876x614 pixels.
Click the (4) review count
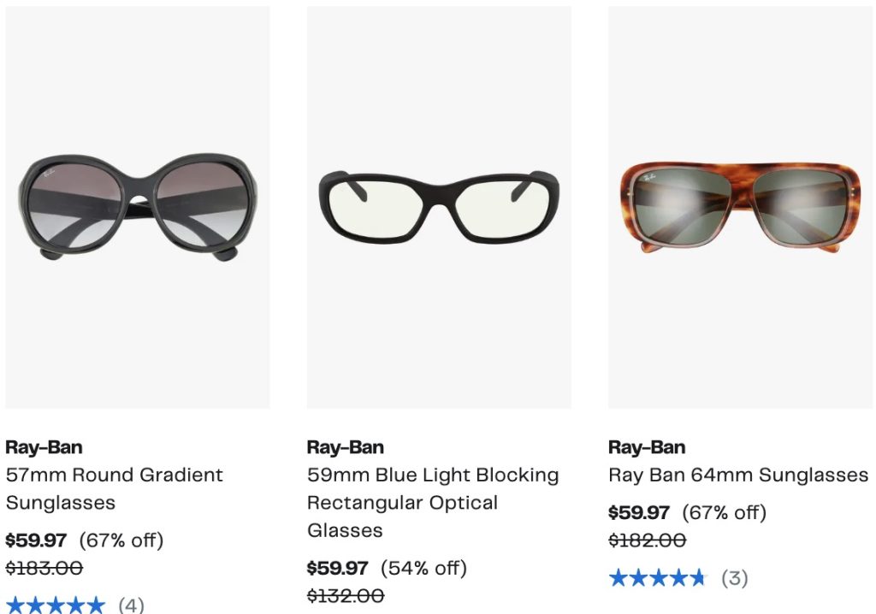point(131,605)
